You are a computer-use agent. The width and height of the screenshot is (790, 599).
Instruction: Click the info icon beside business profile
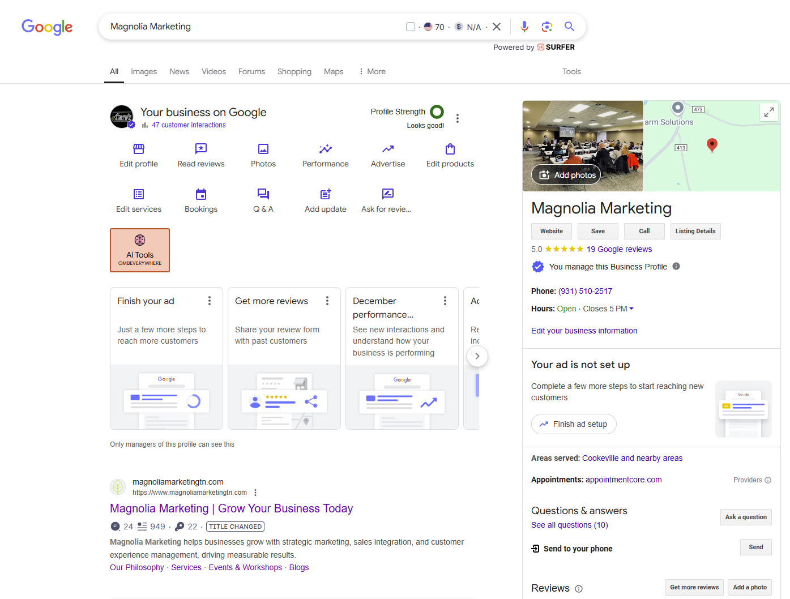(676, 266)
